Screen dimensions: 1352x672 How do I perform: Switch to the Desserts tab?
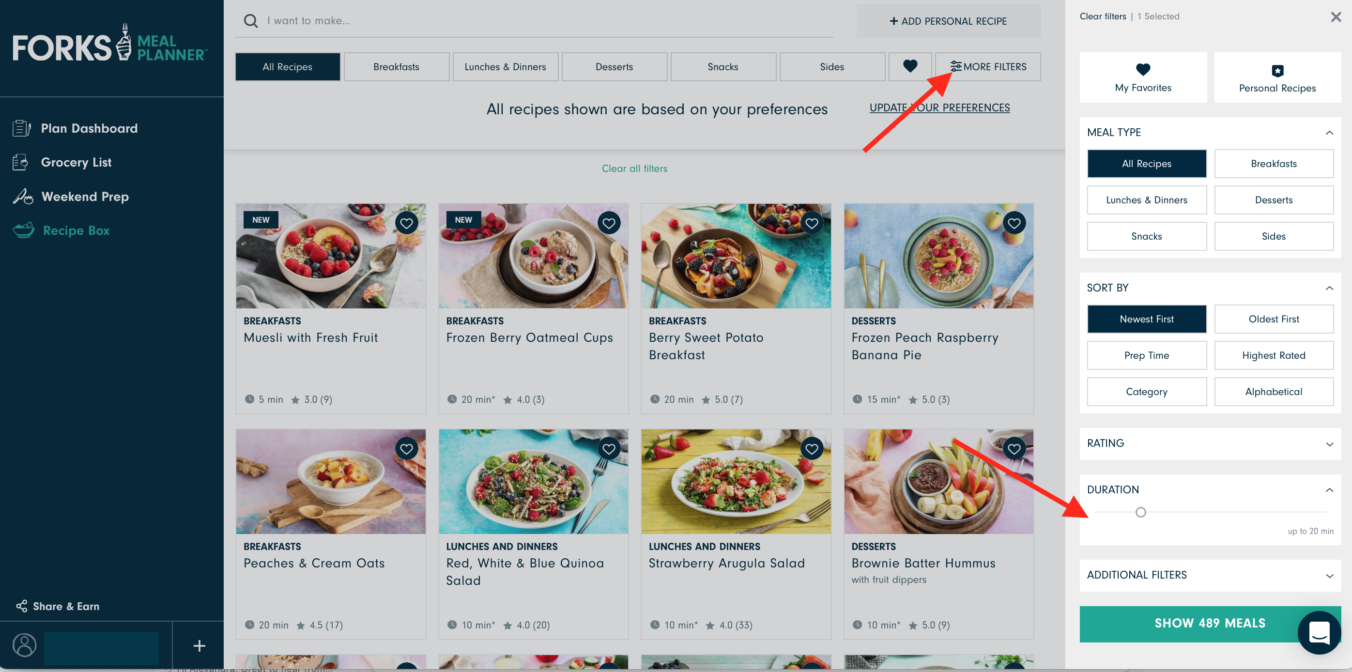[x=614, y=67]
